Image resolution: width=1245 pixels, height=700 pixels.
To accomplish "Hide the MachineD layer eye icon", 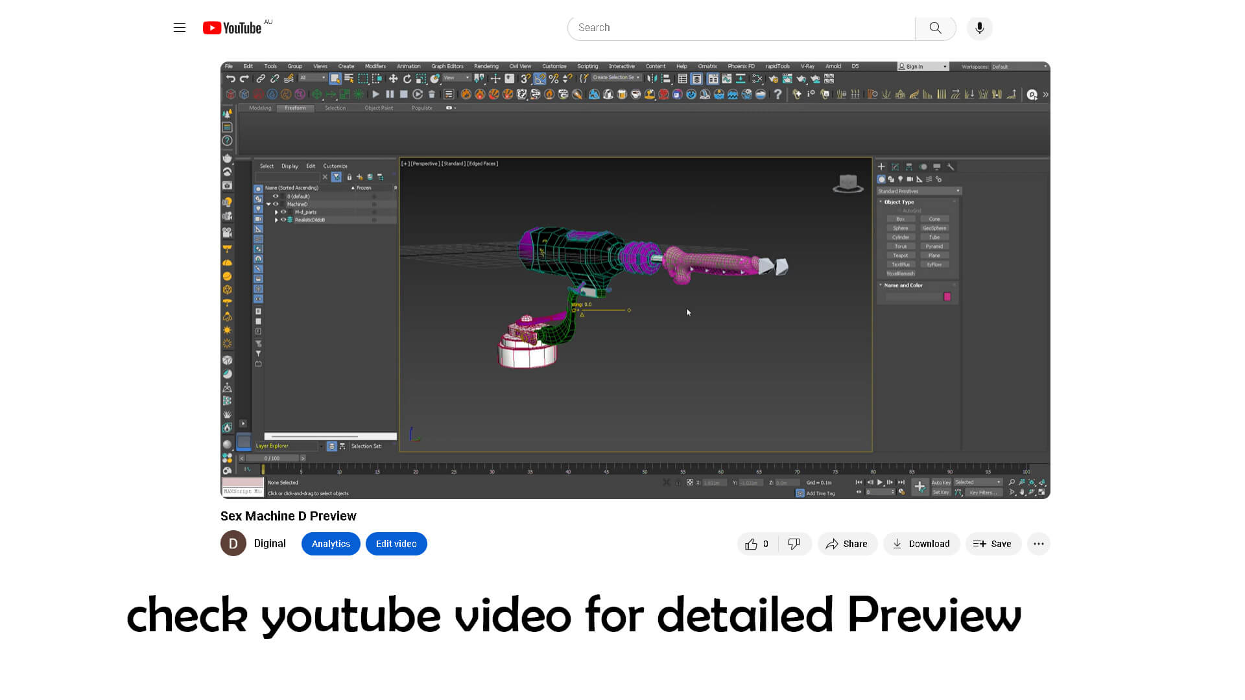I will click(276, 204).
